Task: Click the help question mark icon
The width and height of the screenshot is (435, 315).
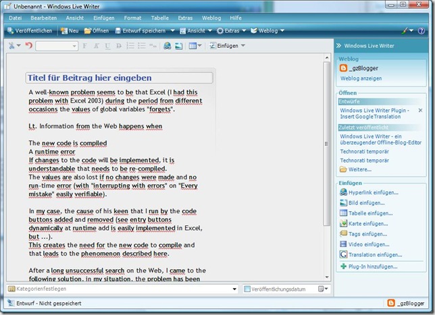Action: point(421,31)
